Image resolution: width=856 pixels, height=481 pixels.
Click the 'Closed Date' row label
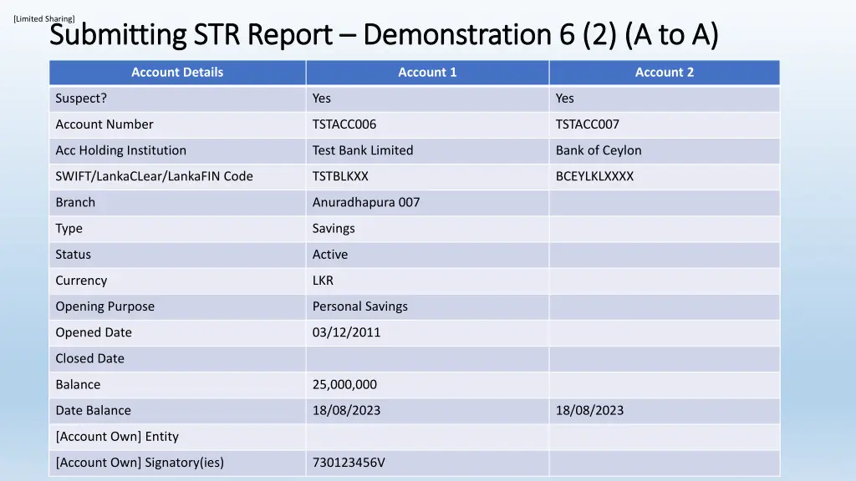point(90,358)
